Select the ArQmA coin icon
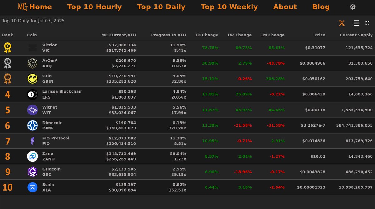375x209 pixels. [x=32, y=63]
